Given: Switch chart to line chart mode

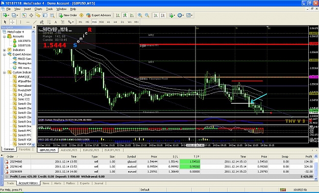Looking at the screenshot, I should 132,15.
